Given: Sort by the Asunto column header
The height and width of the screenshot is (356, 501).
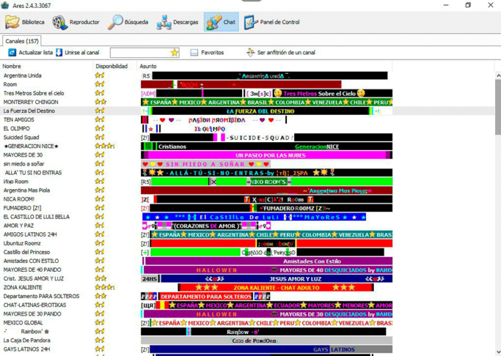Looking at the screenshot, I should pos(148,66).
